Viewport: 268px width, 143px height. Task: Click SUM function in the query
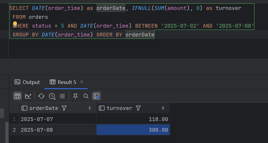tap(159, 8)
